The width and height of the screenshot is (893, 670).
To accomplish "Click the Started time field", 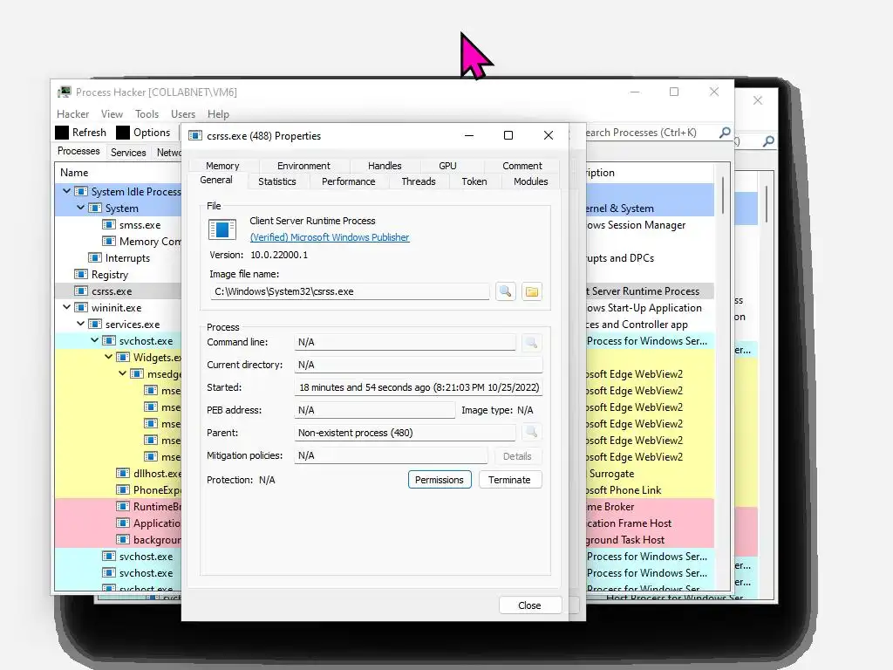I will [419, 387].
